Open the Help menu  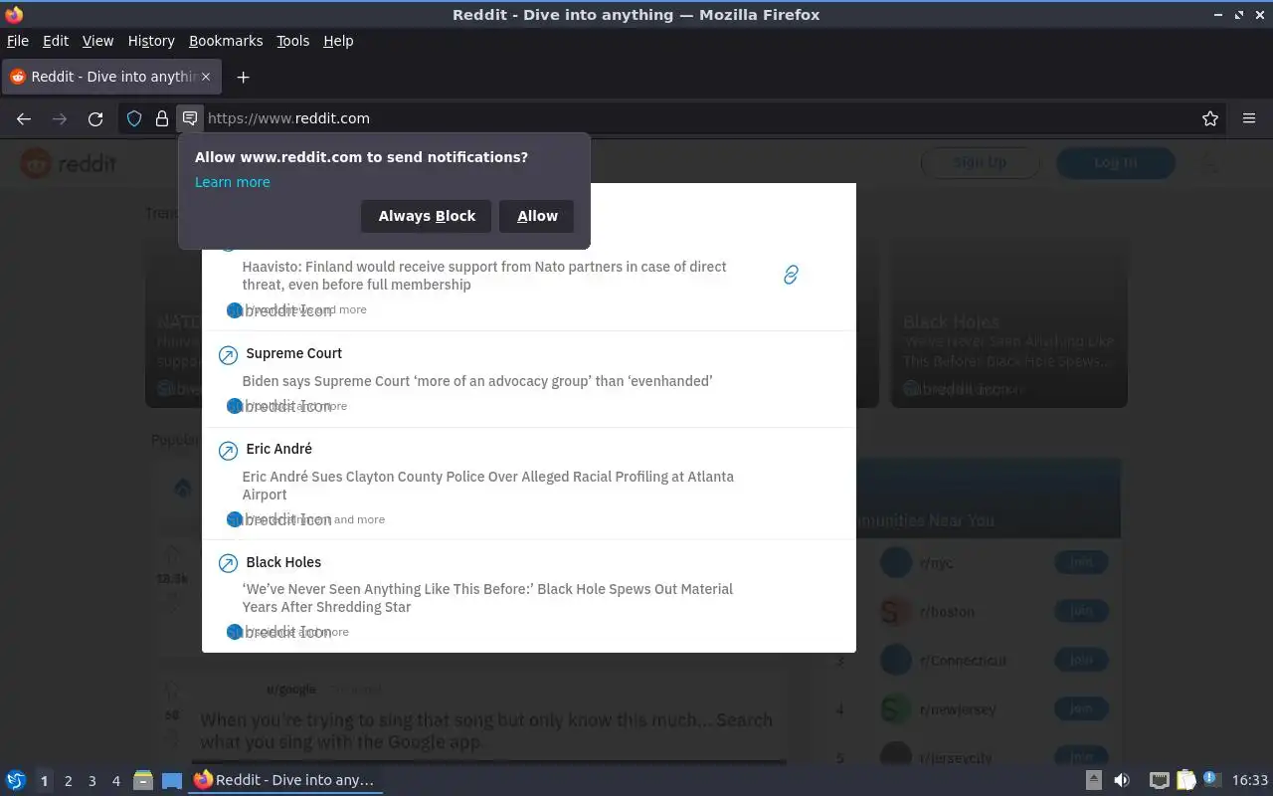point(338,41)
